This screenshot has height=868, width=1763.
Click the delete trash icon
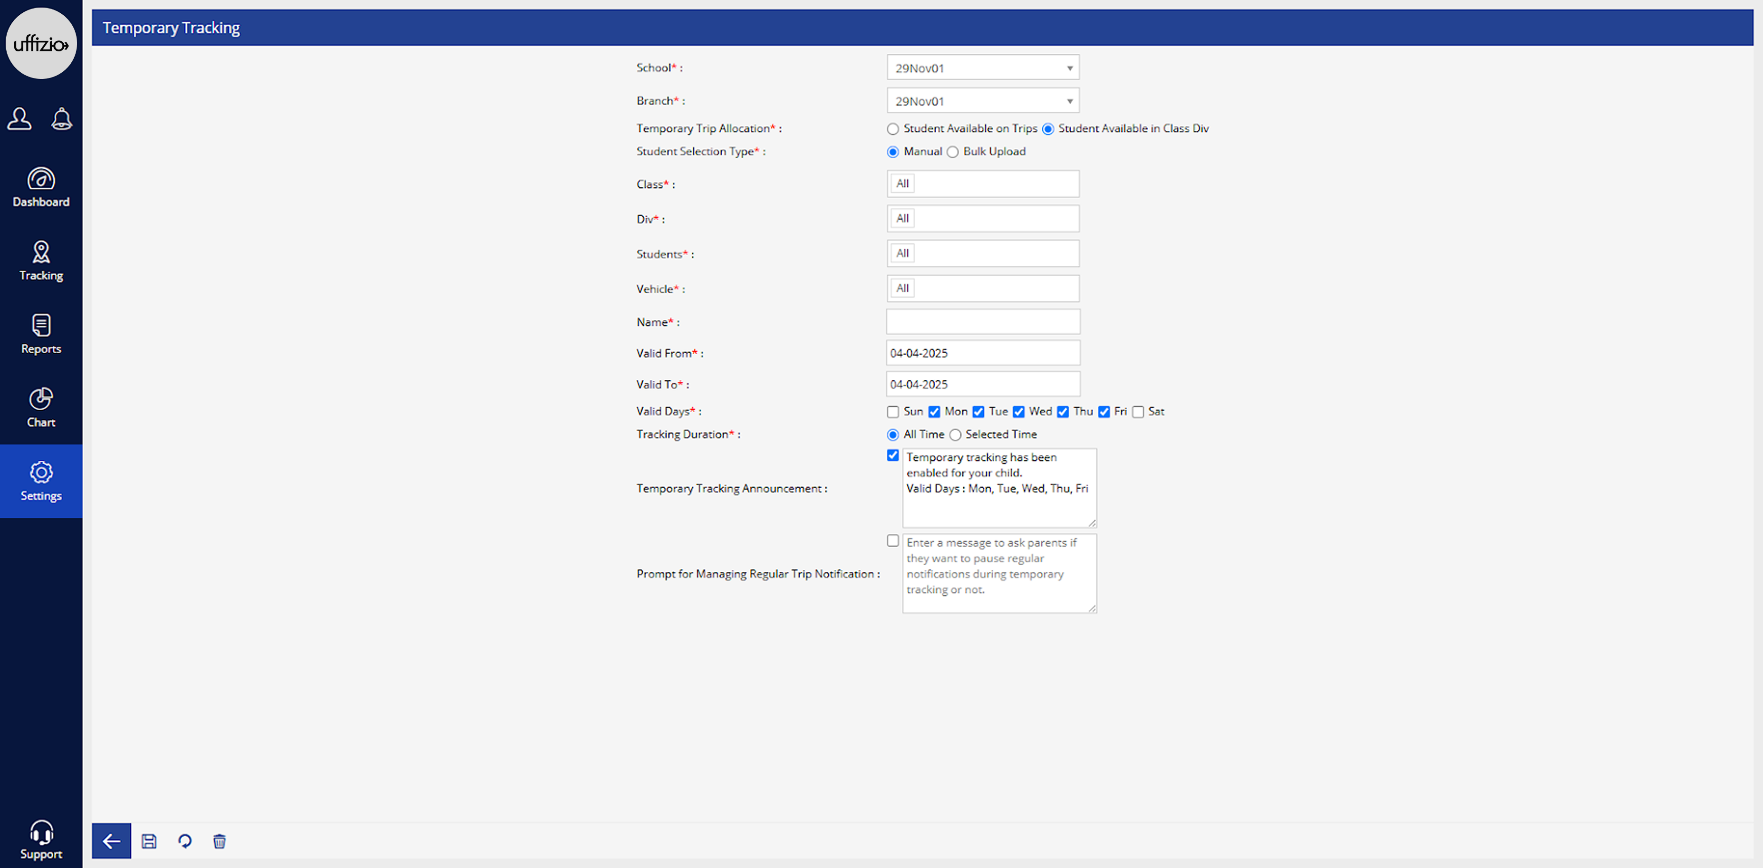click(219, 840)
